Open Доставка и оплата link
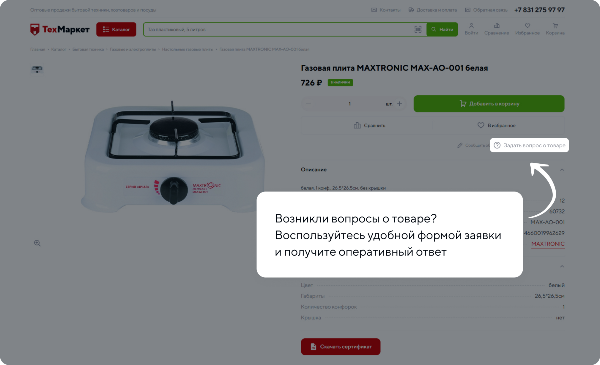 [x=432, y=10]
